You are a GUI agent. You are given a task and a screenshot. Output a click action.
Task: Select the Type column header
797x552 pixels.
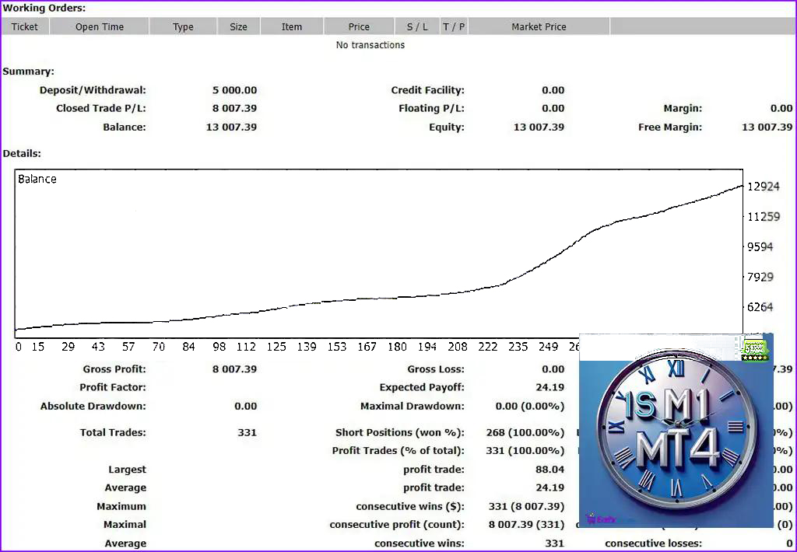[183, 26]
